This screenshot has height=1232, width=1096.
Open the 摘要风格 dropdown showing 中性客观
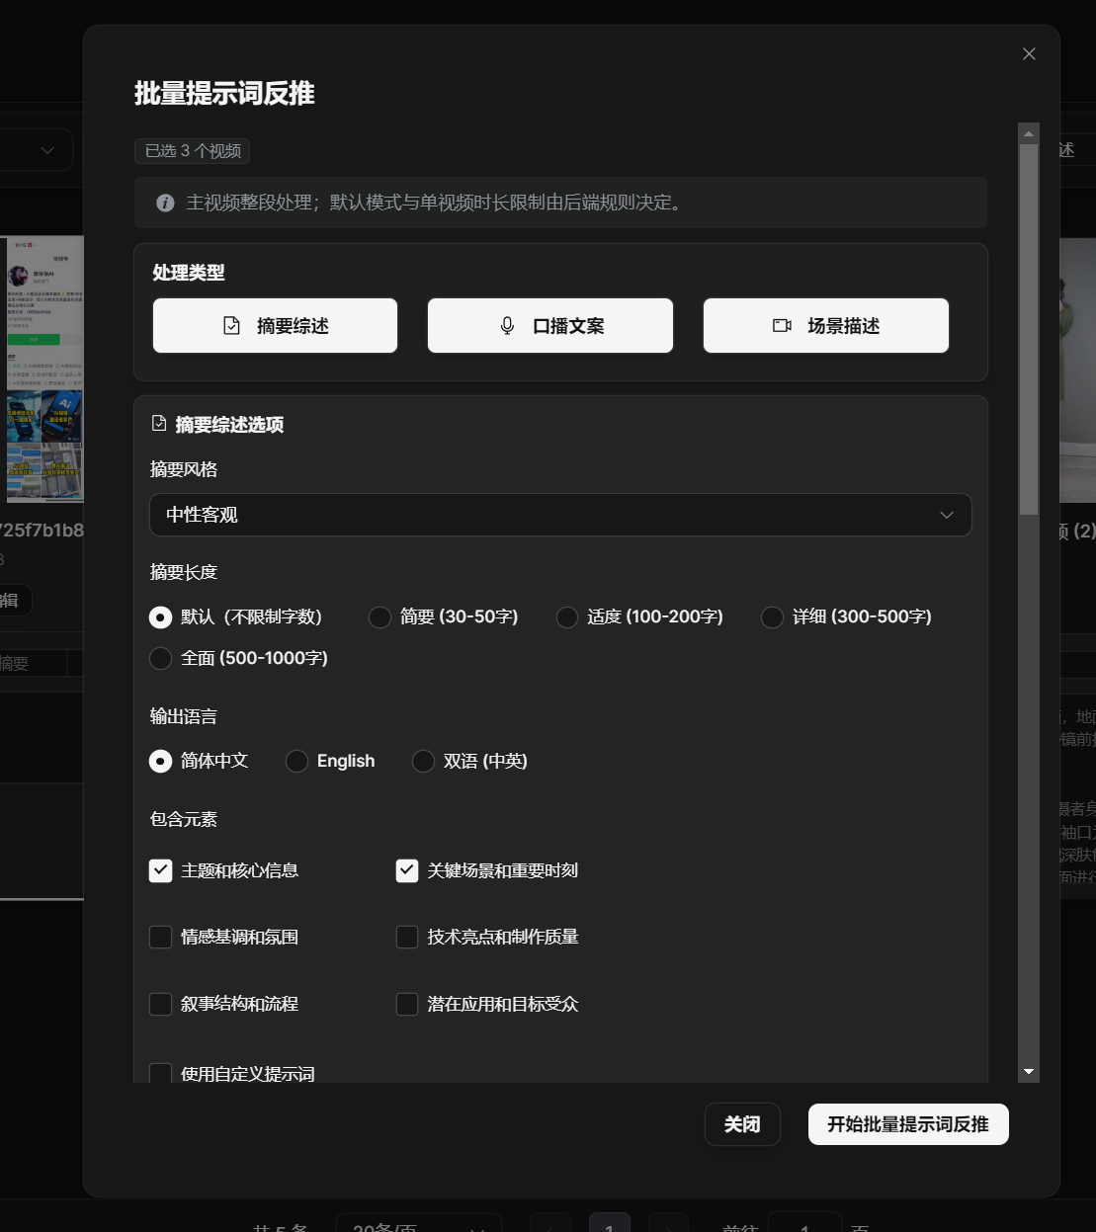click(560, 515)
